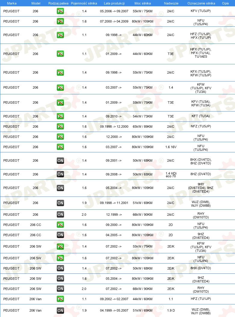Screen dimensions: 235x317
Task: Click the 206 Van model cell in the 1.9 row
Action: click(x=35, y=310)
